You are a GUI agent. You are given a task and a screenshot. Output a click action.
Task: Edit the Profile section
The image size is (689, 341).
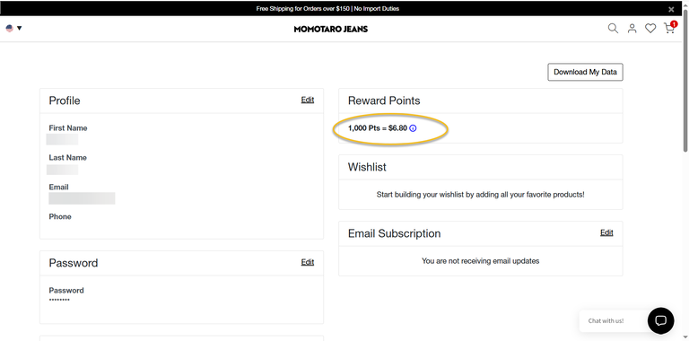308,100
